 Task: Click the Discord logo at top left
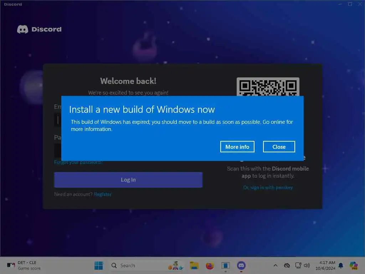point(39,29)
